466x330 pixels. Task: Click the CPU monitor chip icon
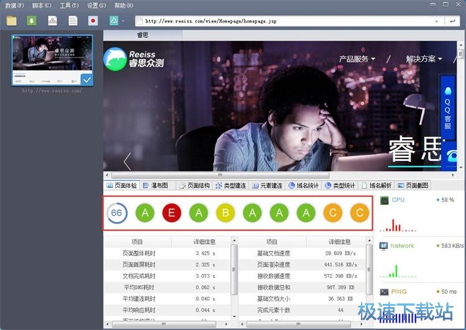click(384, 200)
